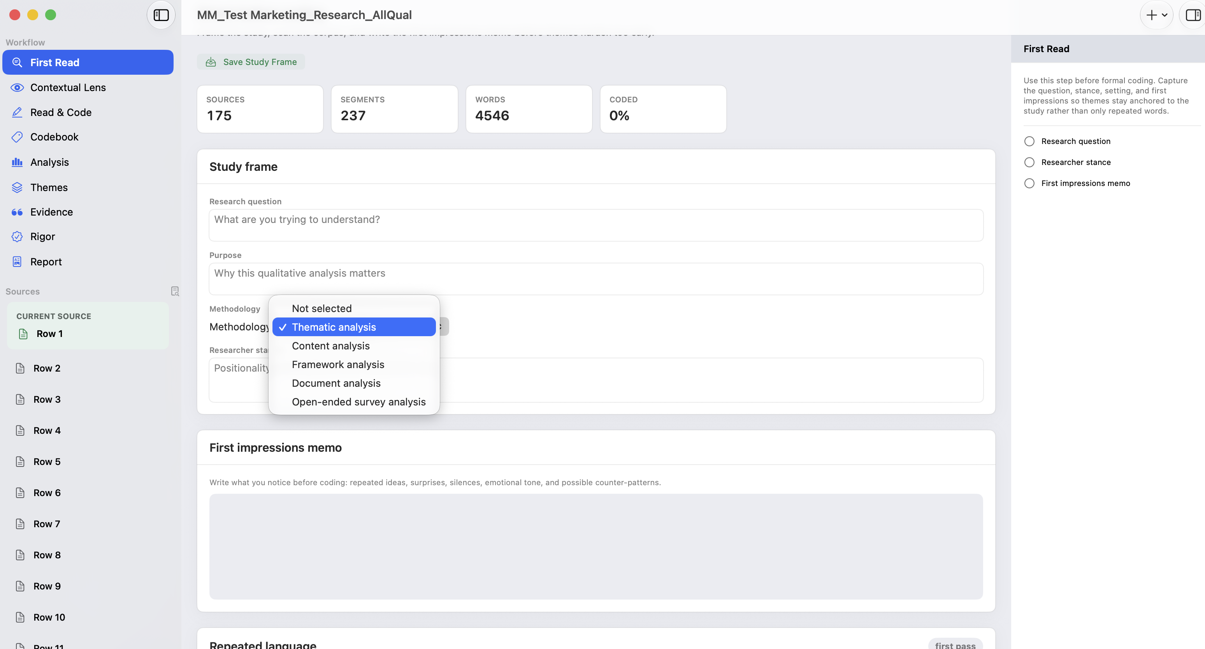Click the SOURCES 175 stat card

point(260,109)
